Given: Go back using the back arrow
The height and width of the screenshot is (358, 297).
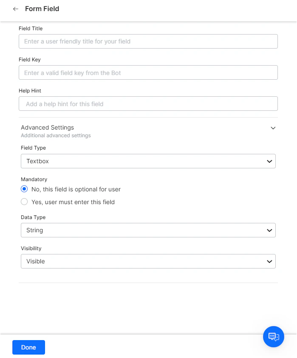Looking at the screenshot, I should point(15,9).
